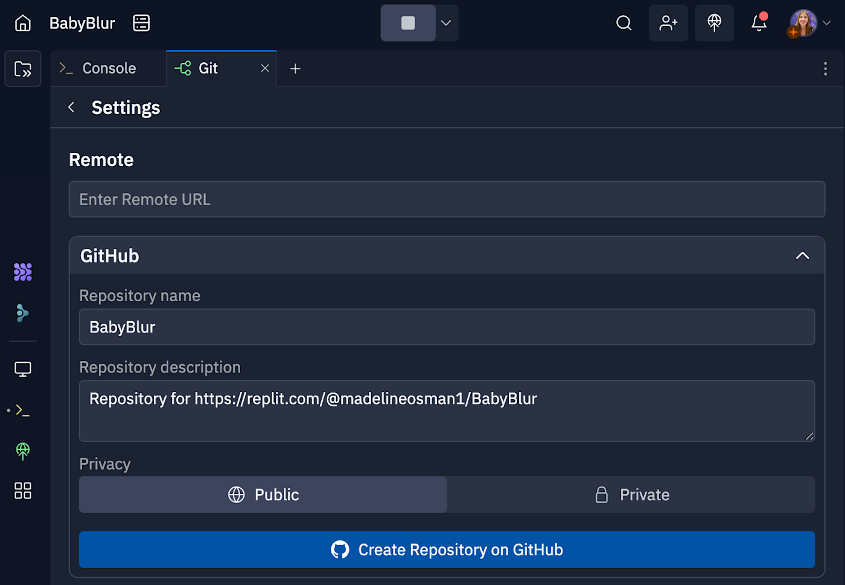
Task: Open all tools grid icon
Action: (23, 491)
